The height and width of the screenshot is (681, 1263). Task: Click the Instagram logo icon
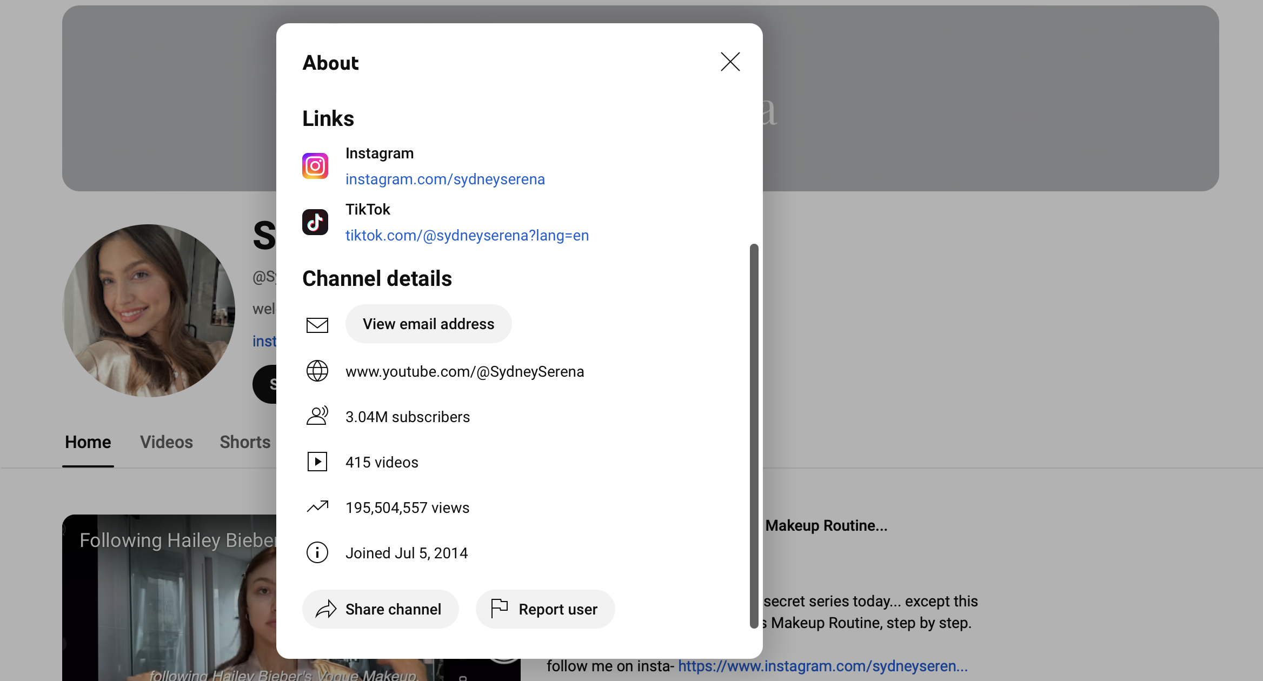(315, 166)
